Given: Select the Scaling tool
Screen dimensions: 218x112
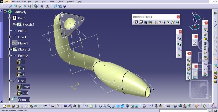Looking at the screenshot, I should (179, 55).
